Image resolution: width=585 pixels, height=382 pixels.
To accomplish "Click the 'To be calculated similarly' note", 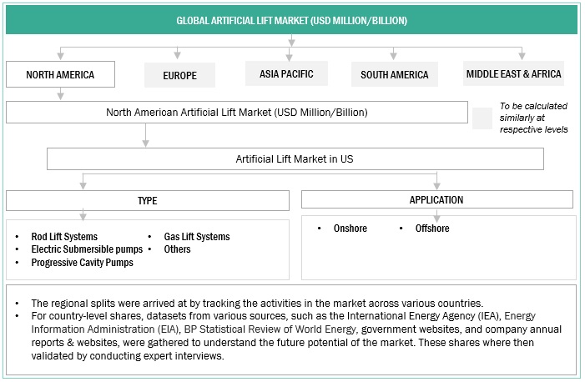I will [533, 118].
